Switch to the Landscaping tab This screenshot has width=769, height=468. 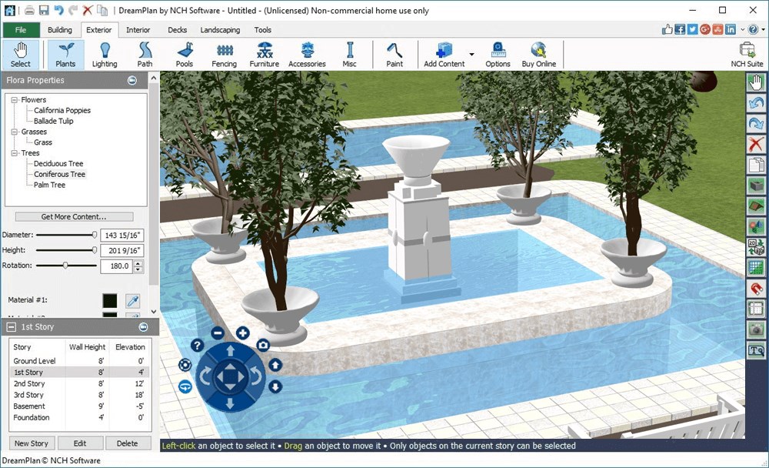click(220, 30)
